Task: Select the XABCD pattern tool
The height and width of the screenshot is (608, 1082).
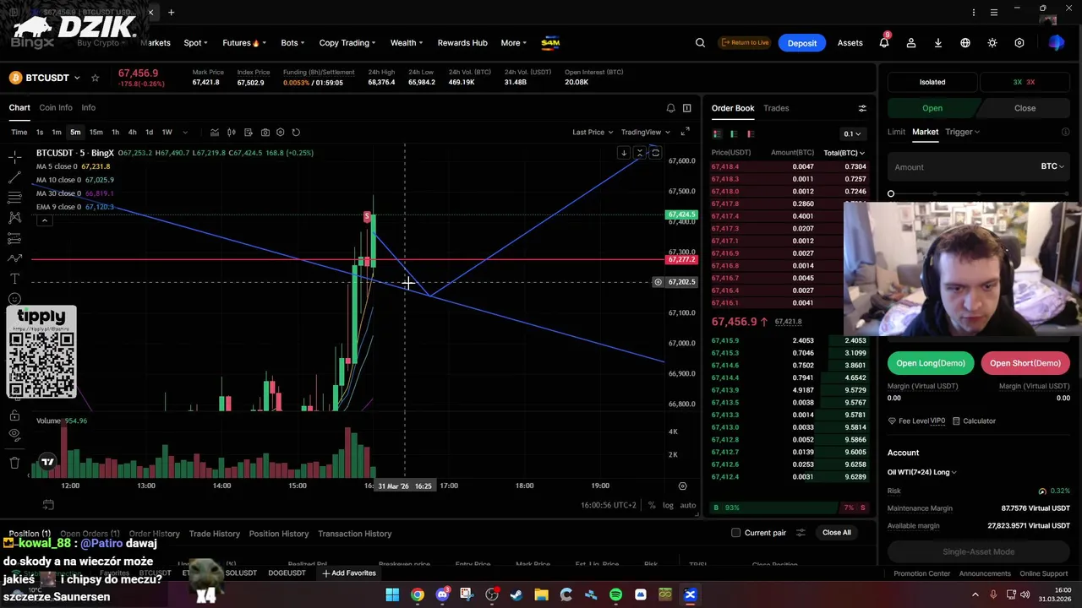Action: coord(14,218)
